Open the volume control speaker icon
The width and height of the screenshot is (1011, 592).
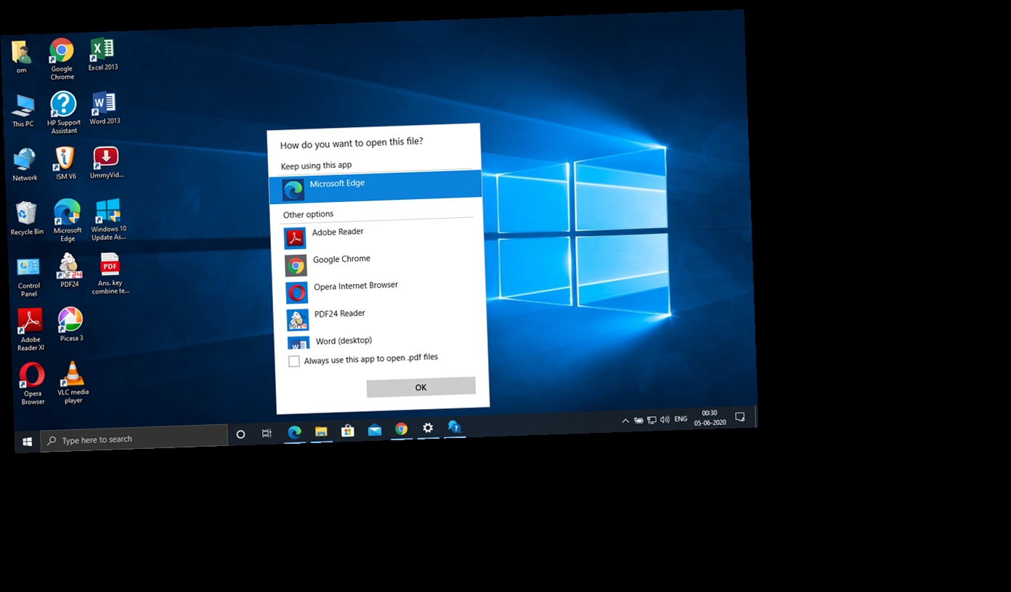[665, 419]
